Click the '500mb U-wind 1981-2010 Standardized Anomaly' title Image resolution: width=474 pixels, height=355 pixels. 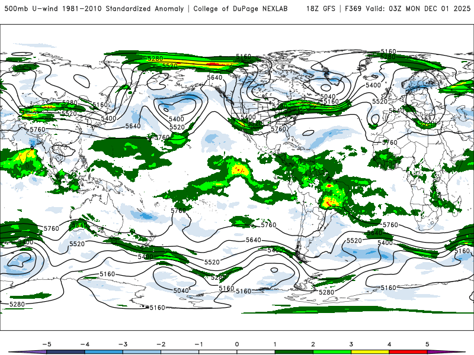(x=94, y=8)
